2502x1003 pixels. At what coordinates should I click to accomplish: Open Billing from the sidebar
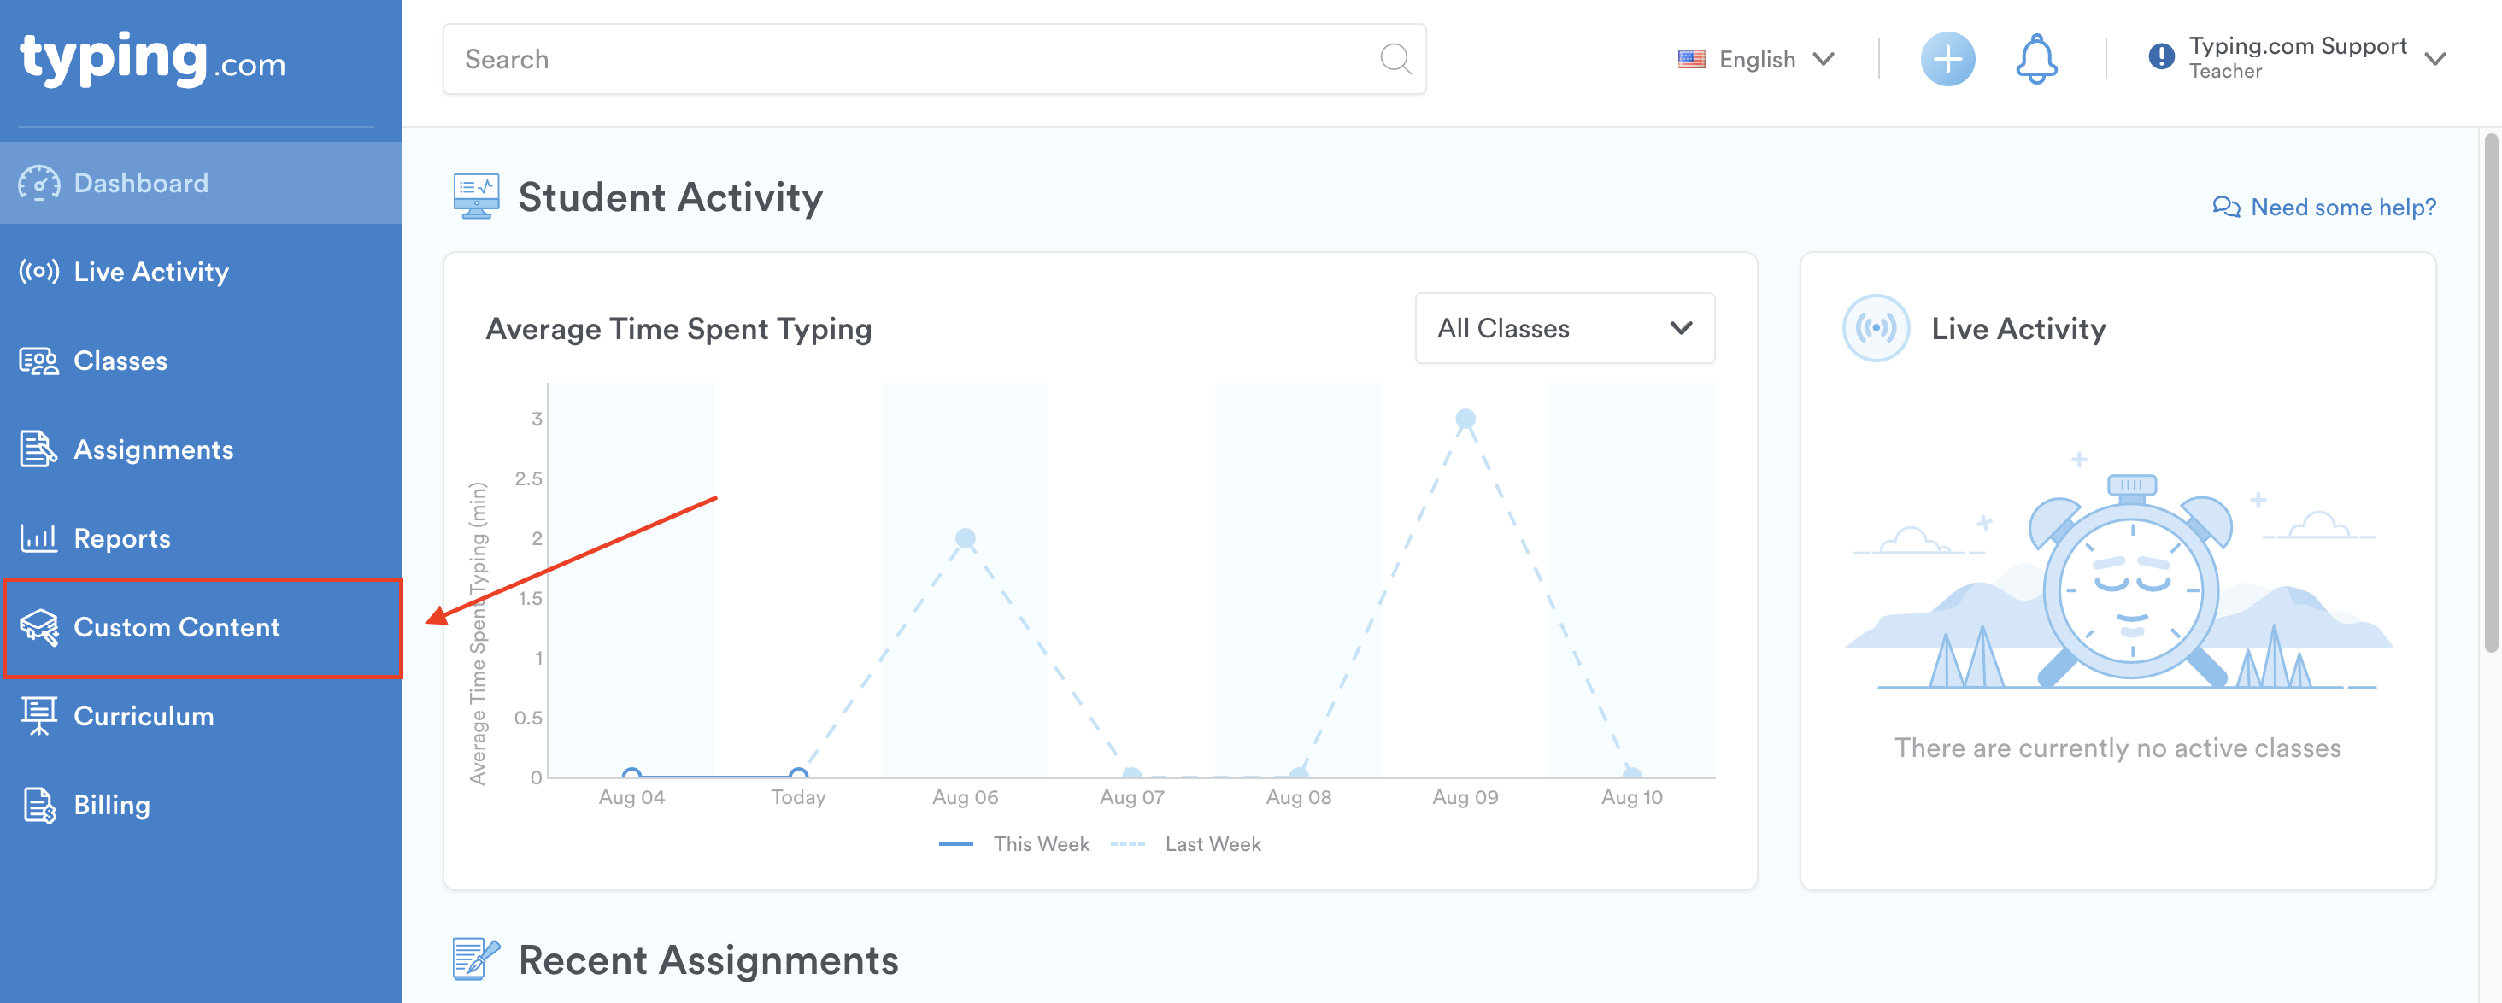[x=112, y=805]
